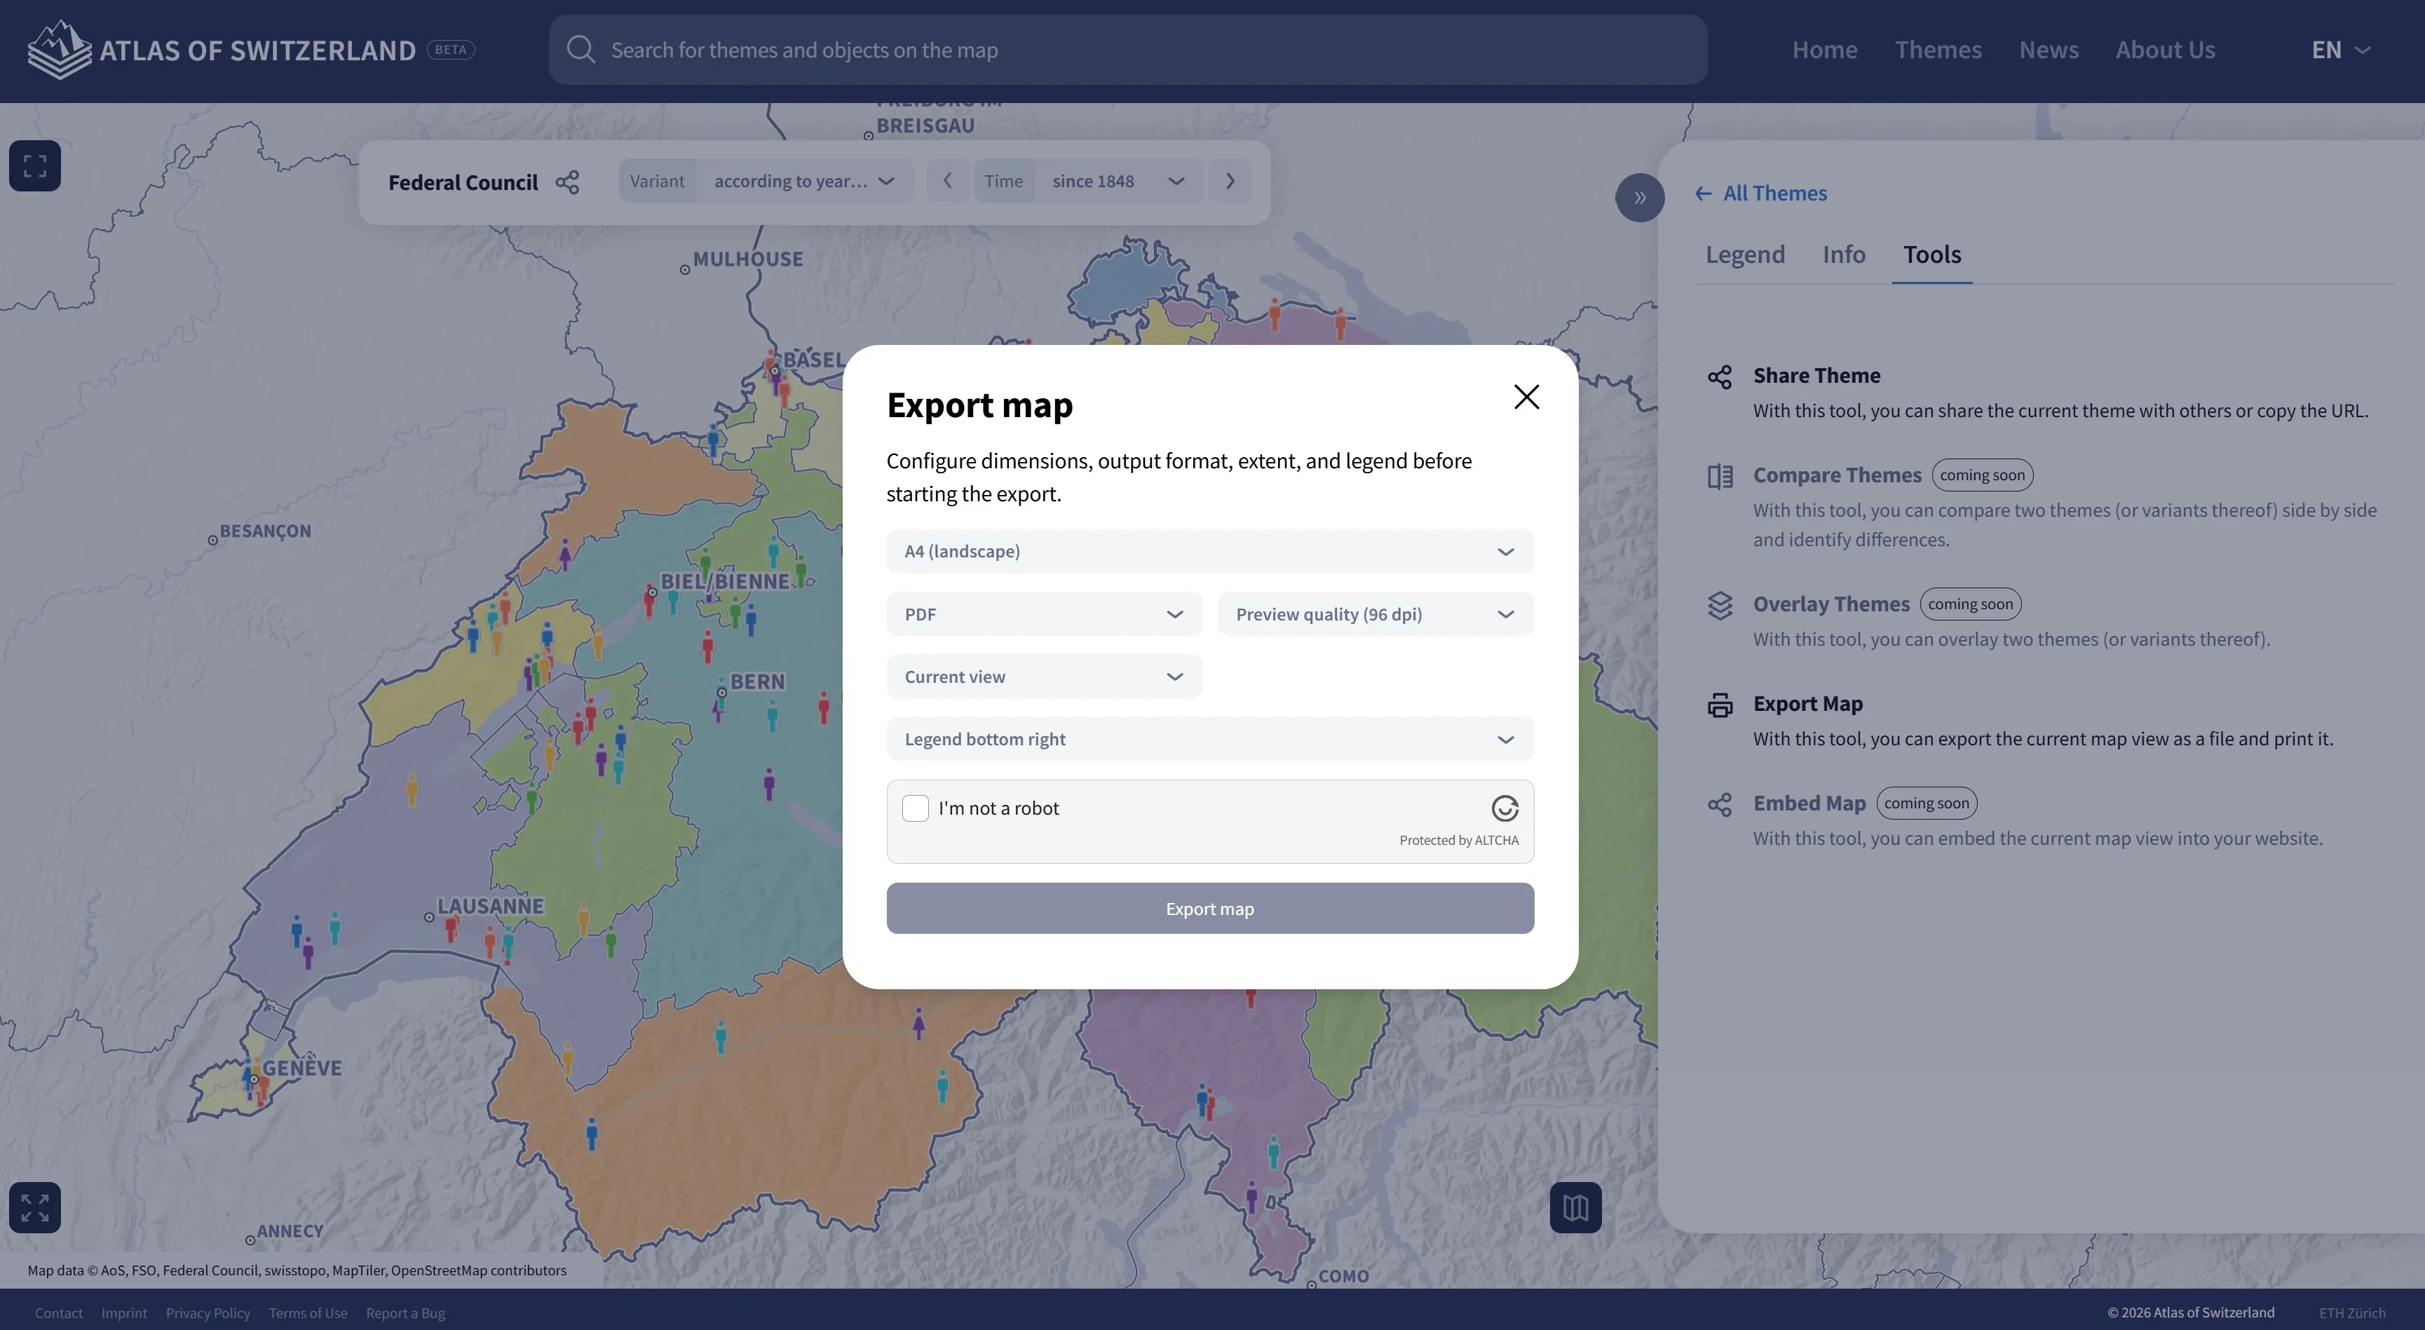2425x1330 pixels.
Task: Open Home in the top navigation
Action: (1824, 50)
